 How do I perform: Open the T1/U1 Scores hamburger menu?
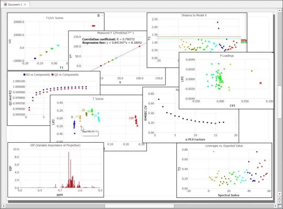click(x=98, y=15)
